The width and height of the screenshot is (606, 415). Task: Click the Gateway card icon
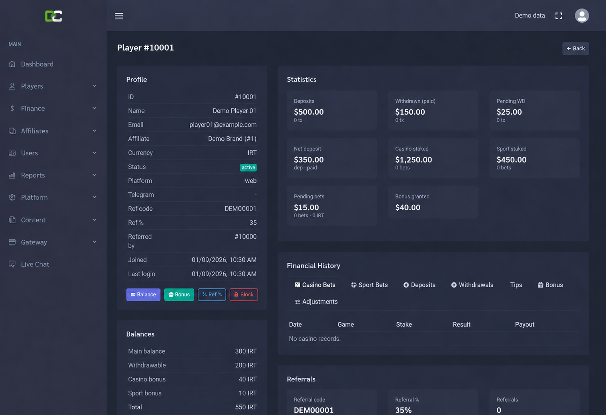[12, 242]
